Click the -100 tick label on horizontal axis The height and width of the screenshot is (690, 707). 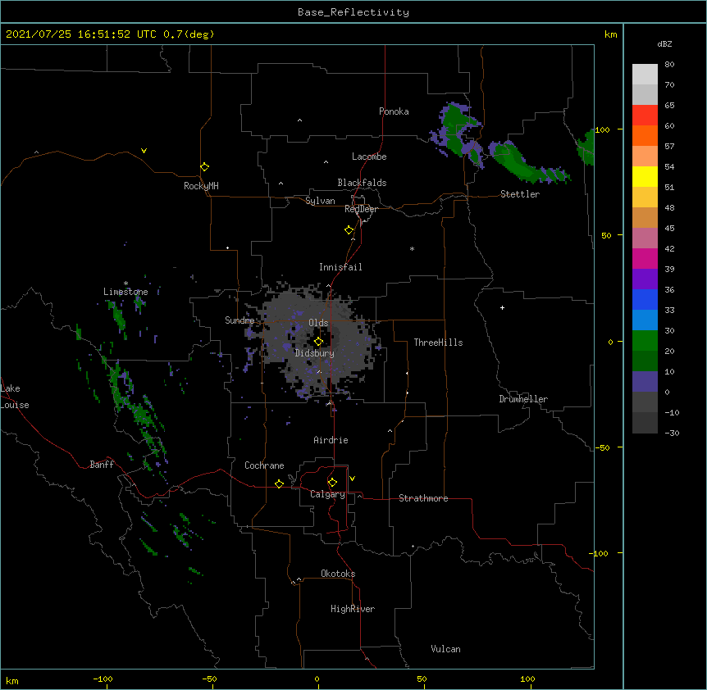coord(103,679)
